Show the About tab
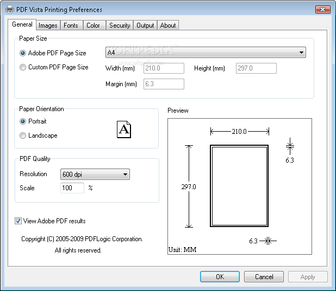The height and width of the screenshot is (291, 336). pyautogui.click(x=168, y=25)
